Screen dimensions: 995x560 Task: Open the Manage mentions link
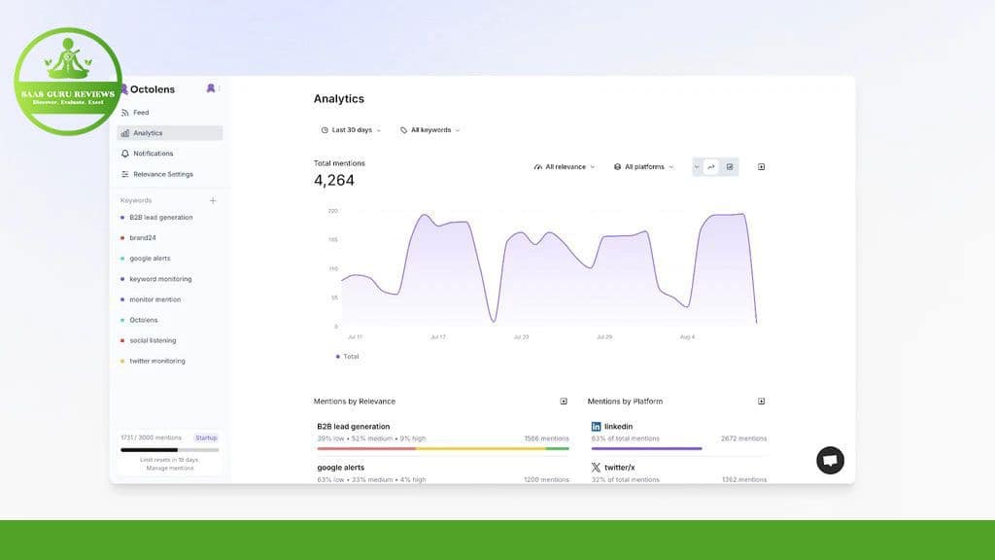coord(169,469)
